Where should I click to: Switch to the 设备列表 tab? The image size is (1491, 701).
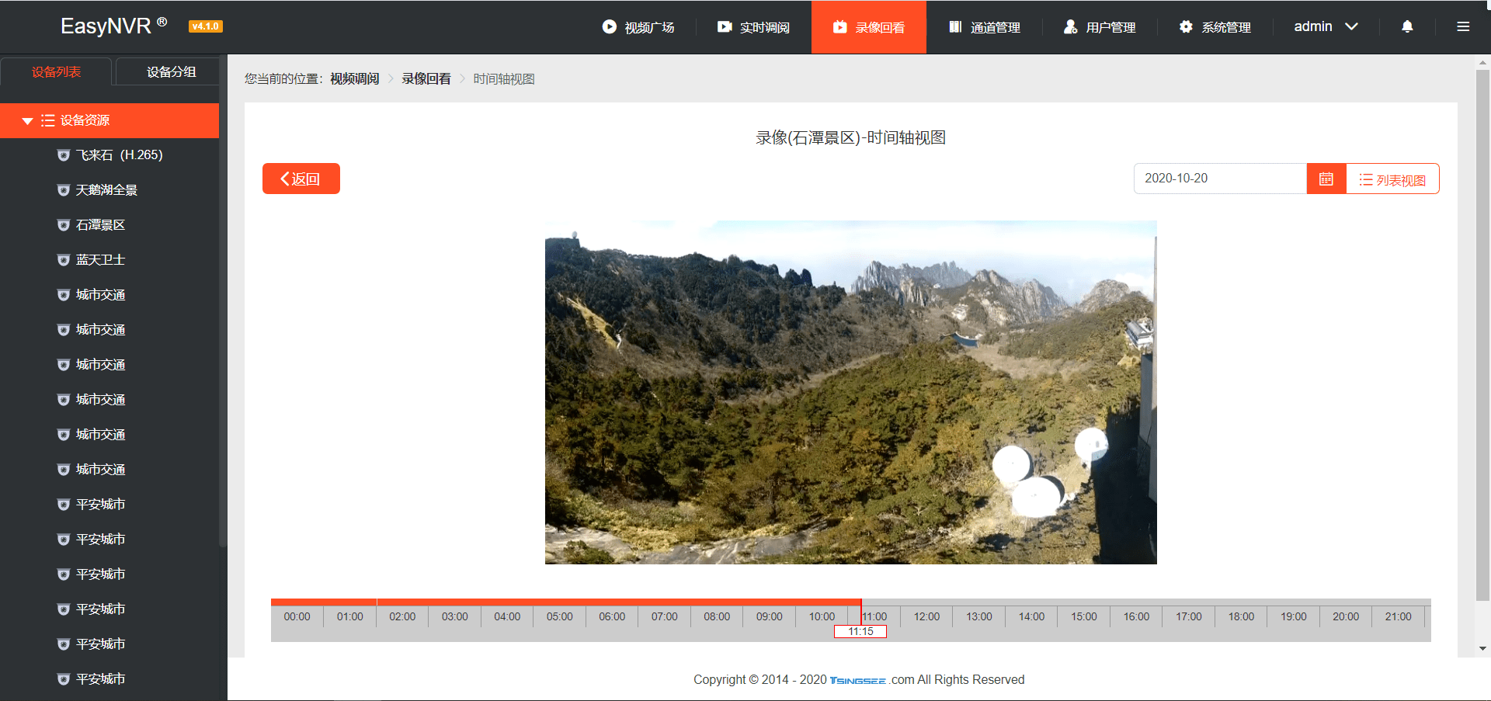pos(57,71)
